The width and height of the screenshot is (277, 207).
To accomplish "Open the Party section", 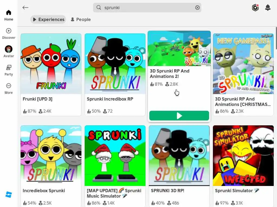I will 8,70.
